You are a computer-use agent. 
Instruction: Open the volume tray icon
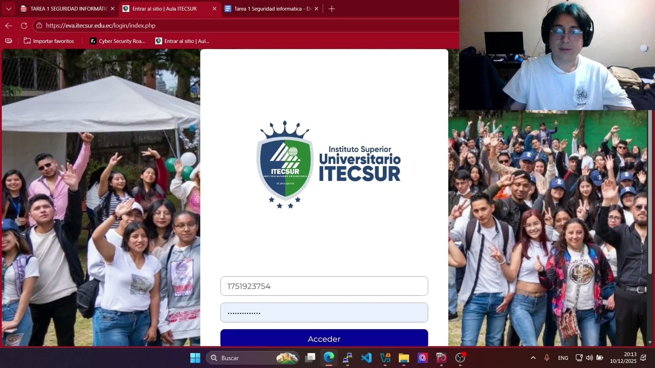click(589, 358)
